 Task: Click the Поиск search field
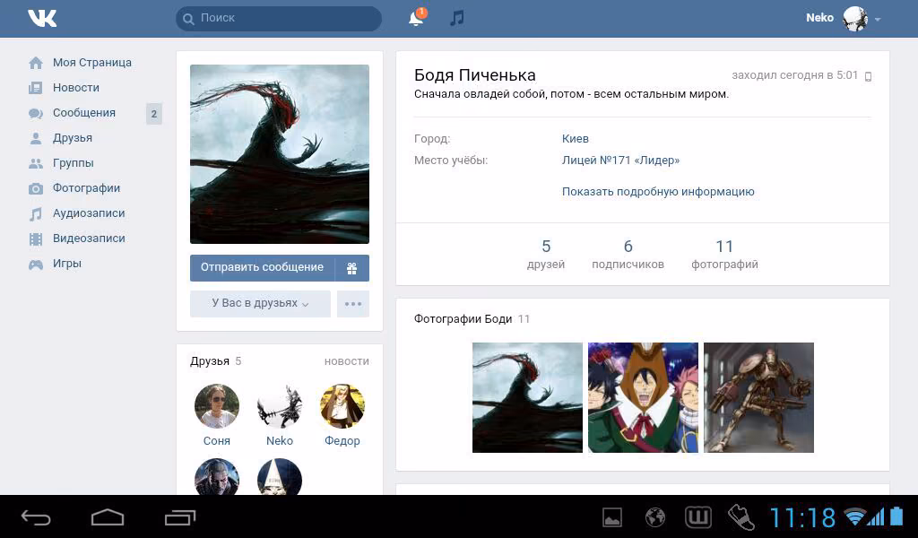(x=279, y=19)
